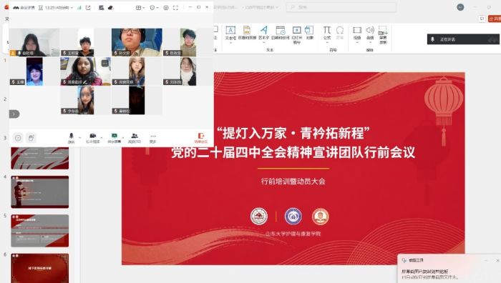Open the PowerPoint user account avatar
The height and width of the screenshot is (283, 501).
(460, 7)
